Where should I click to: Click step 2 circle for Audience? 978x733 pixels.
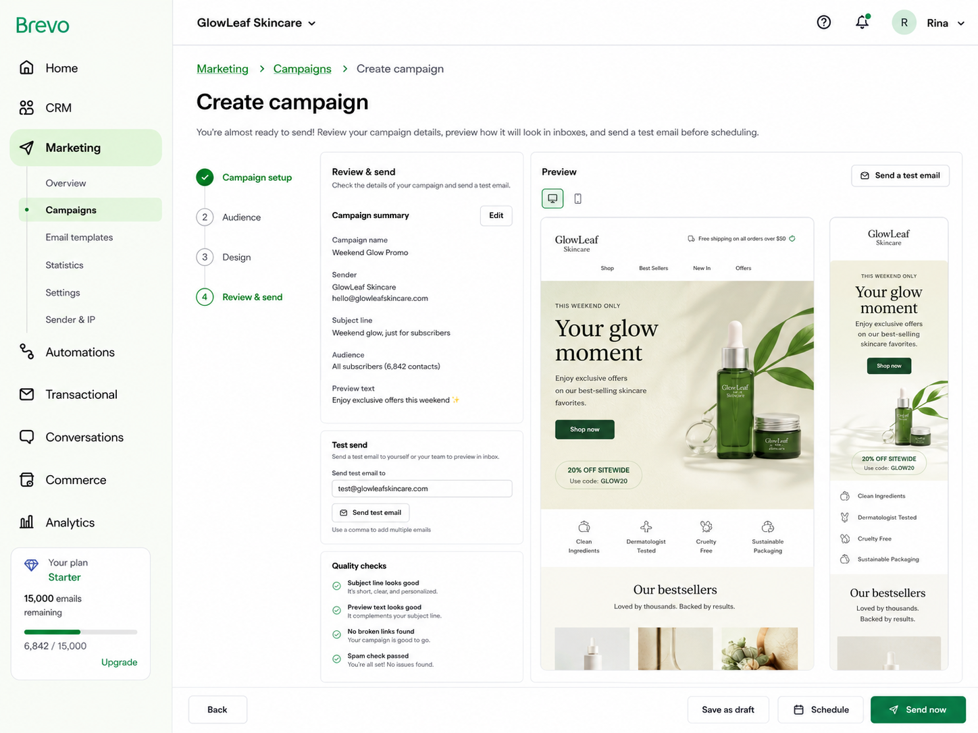click(205, 217)
